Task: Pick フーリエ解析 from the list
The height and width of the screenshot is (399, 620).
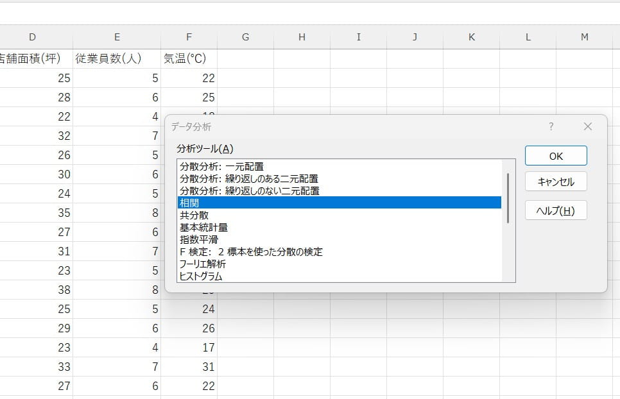Action: tap(203, 264)
